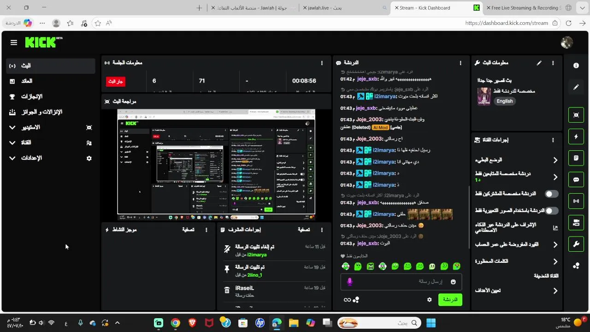Edit stream info with the pencil icon
Viewport: 590px width, 332px height.
click(x=539, y=63)
